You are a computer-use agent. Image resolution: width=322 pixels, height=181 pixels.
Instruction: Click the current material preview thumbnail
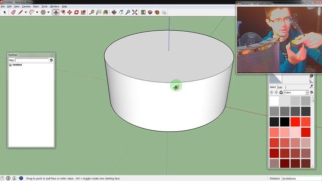(x=276, y=79)
